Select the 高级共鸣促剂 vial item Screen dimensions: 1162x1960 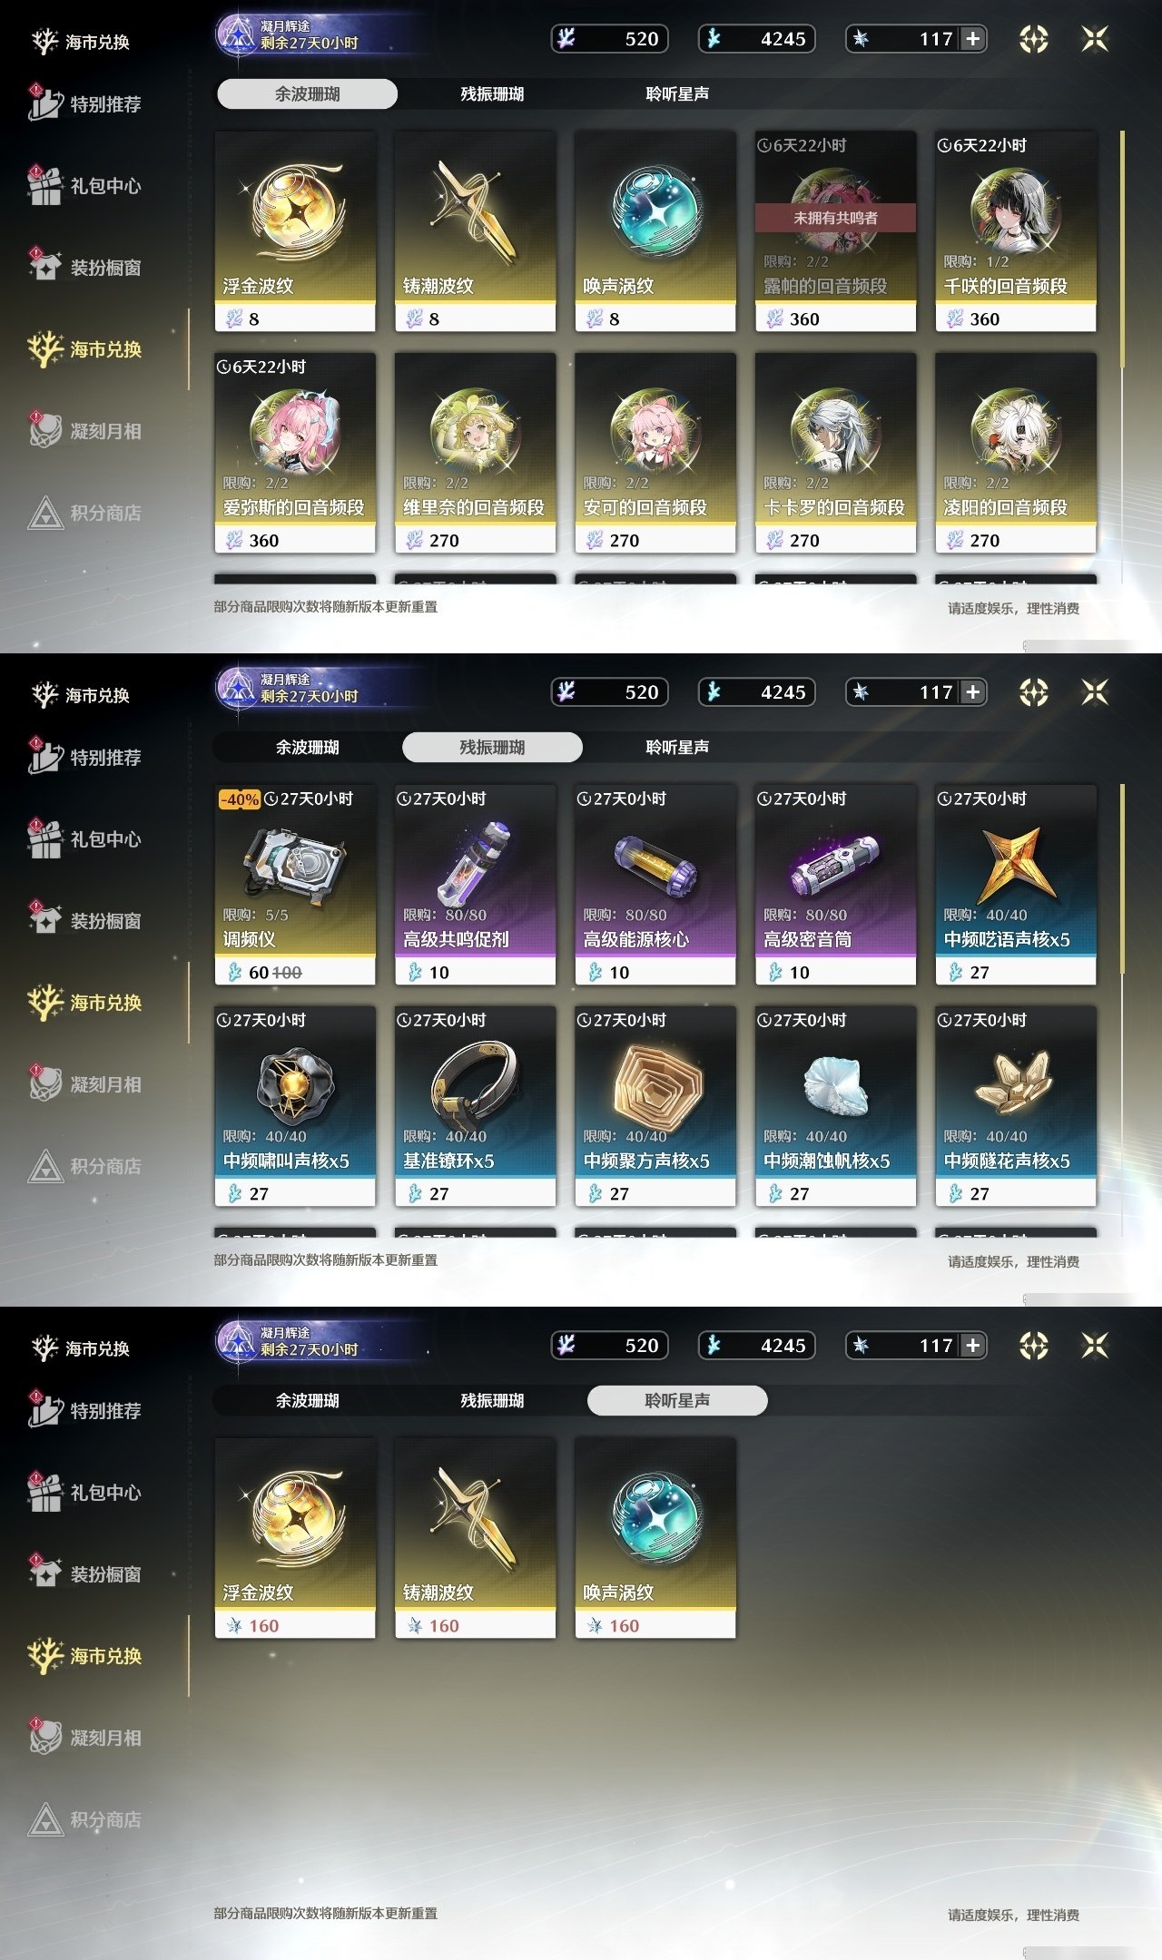click(475, 885)
